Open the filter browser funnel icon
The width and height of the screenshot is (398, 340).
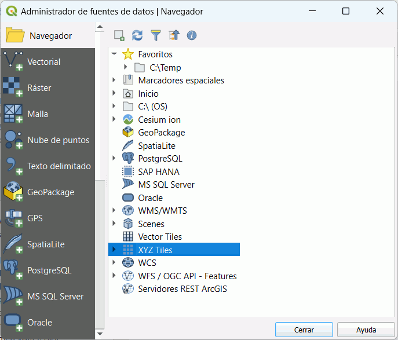(x=156, y=35)
